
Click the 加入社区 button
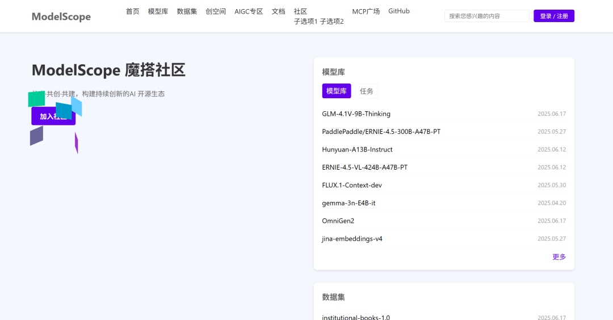(53, 116)
